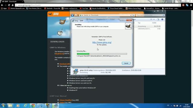
Task: Open the ftp.gimp.org link on webpage
Action: 59,54
